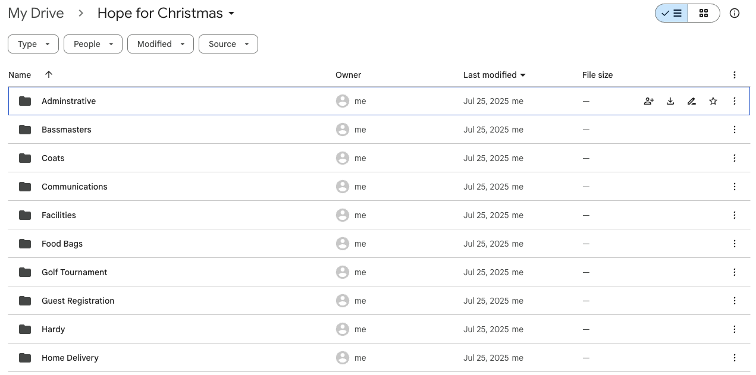Open the Modified filter dropdown

tap(161, 44)
